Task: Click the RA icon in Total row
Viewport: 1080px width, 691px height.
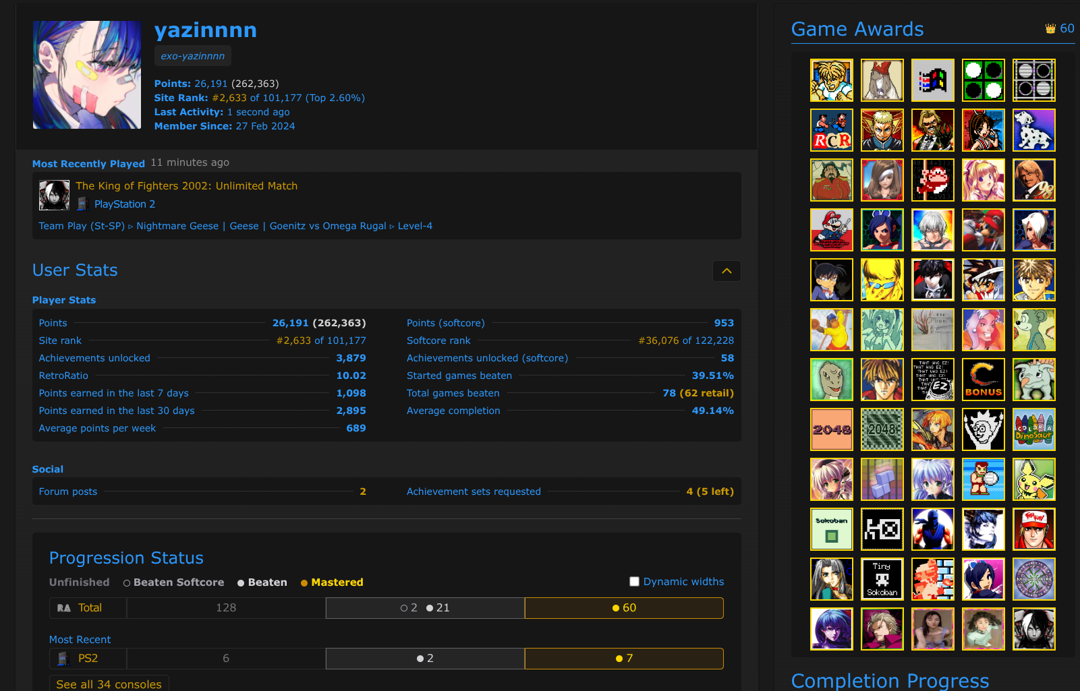Action: point(64,608)
